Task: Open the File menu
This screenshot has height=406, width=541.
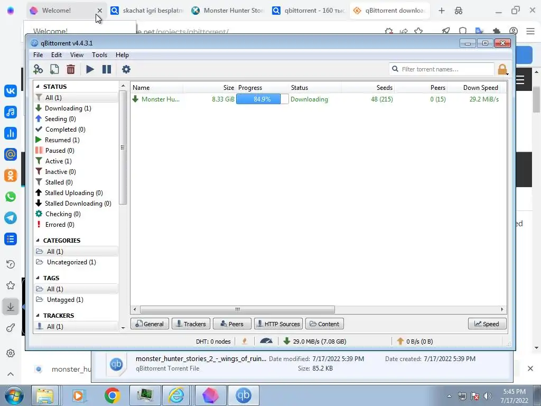Action: coord(38,55)
